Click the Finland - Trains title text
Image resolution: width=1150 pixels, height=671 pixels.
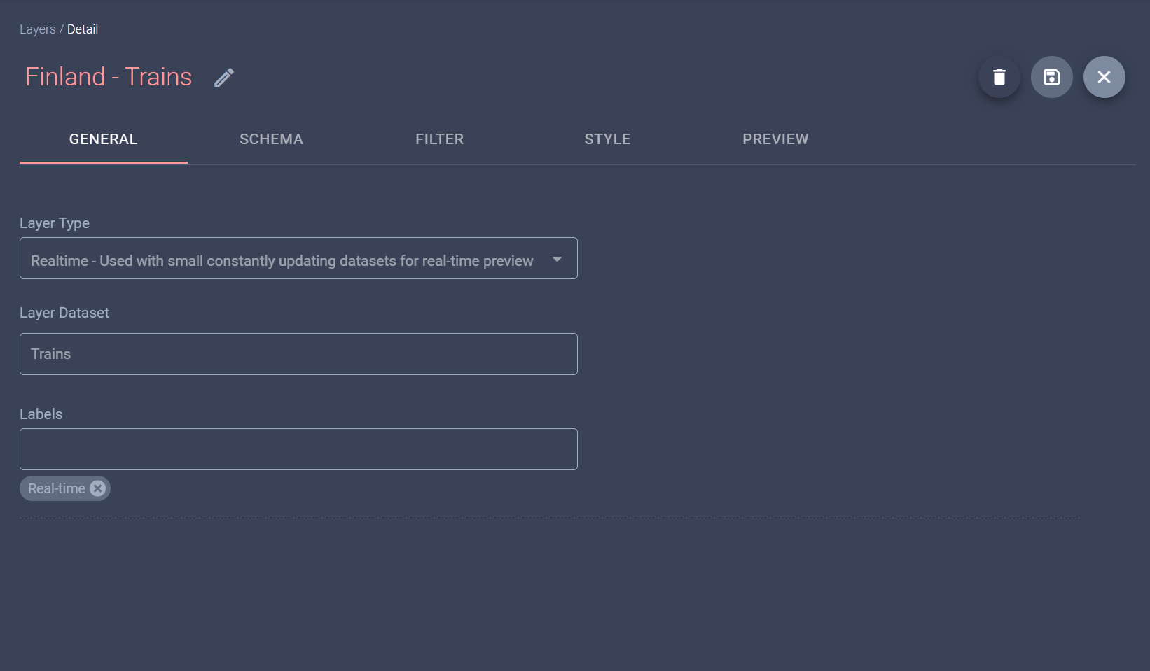click(x=108, y=77)
